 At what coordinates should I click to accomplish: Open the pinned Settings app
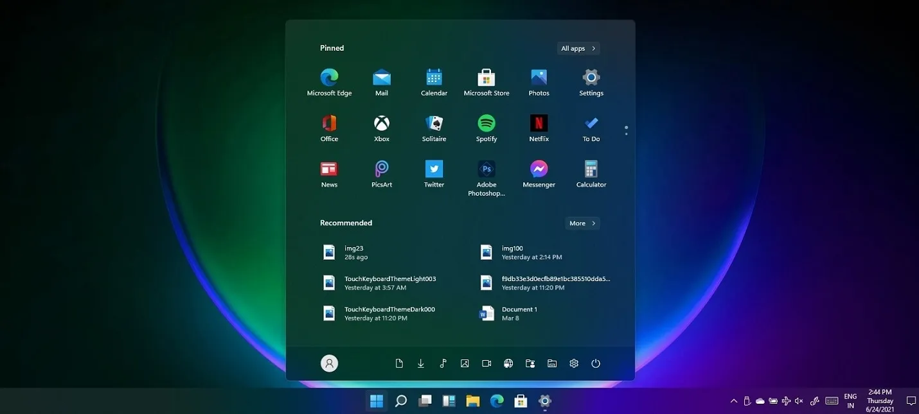pos(591,83)
